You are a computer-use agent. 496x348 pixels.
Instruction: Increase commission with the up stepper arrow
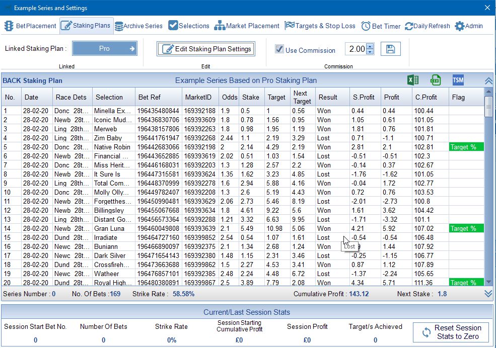370,46
